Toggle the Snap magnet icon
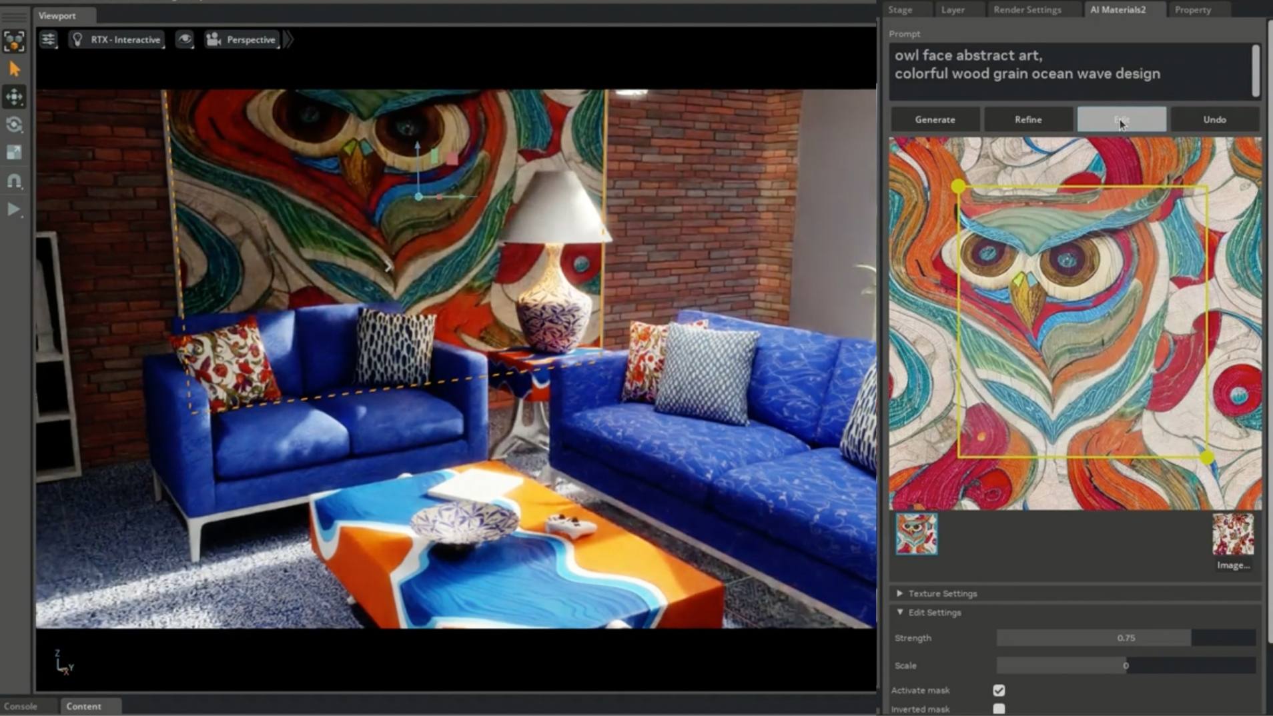 click(x=14, y=181)
